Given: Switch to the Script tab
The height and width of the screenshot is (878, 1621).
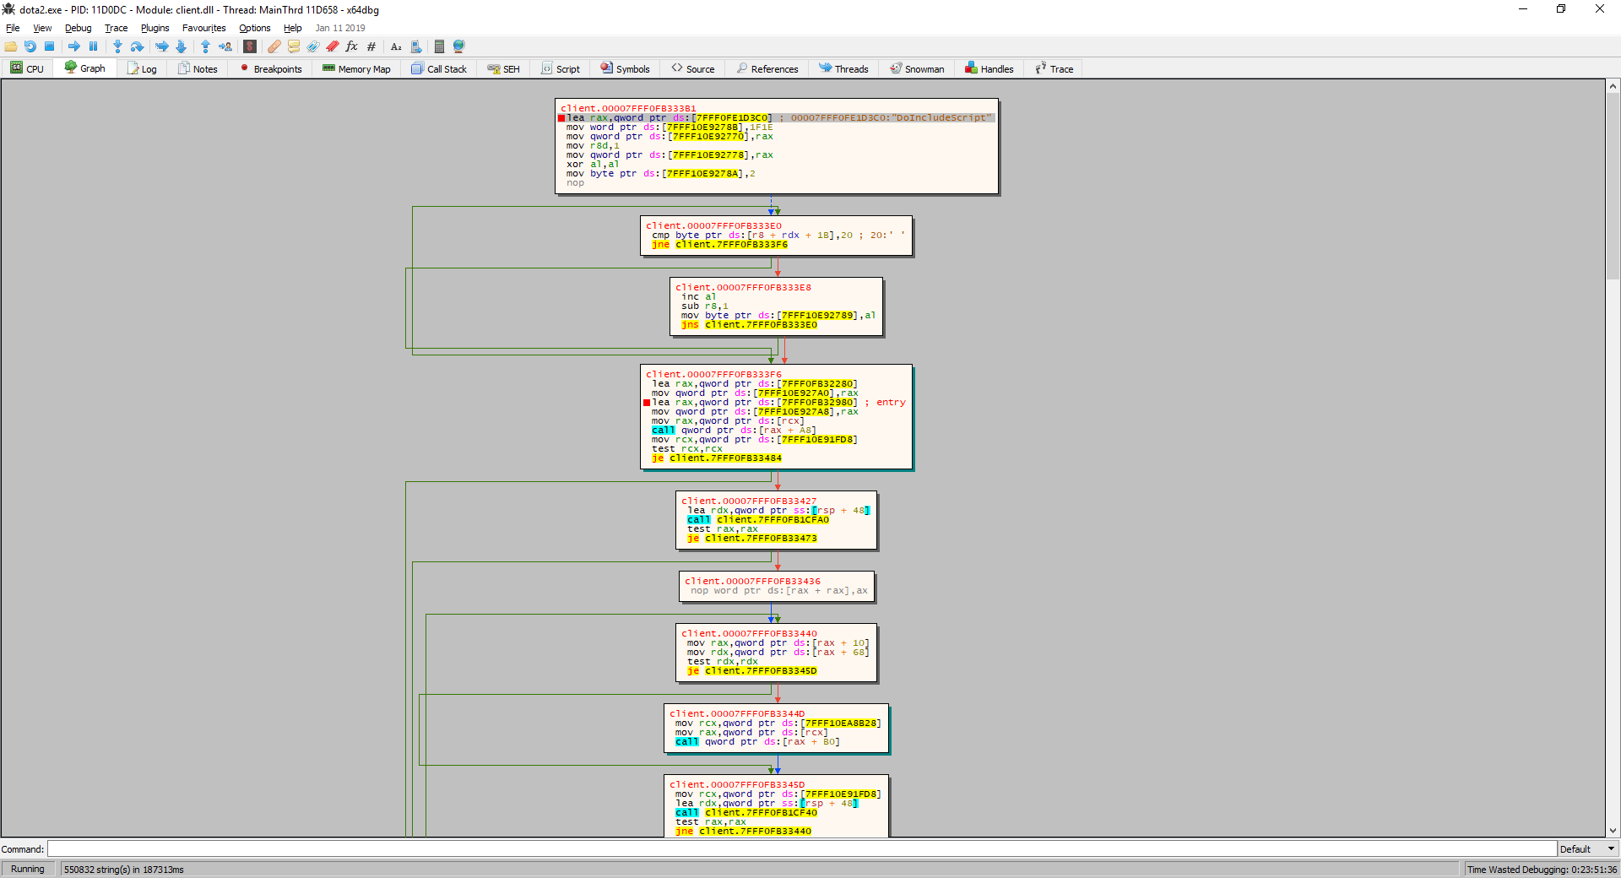Looking at the screenshot, I should (561, 68).
